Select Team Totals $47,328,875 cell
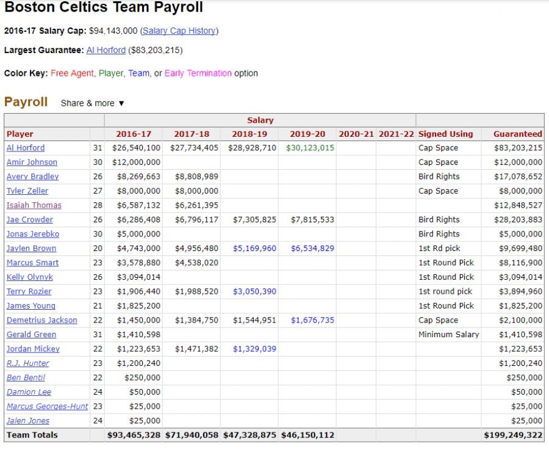Viewport: 549px width, 449px height. [249, 436]
